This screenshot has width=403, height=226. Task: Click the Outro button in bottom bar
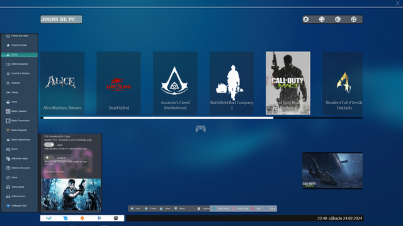pyautogui.click(x=165, y=208)
